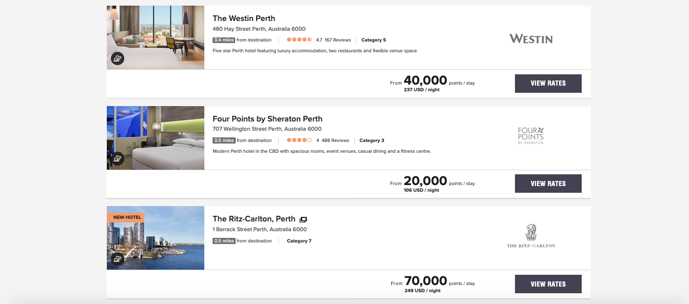Click the Four Points by Sheraton logo
The width and height of the screenshot is (689, 304).
point(530,135)
